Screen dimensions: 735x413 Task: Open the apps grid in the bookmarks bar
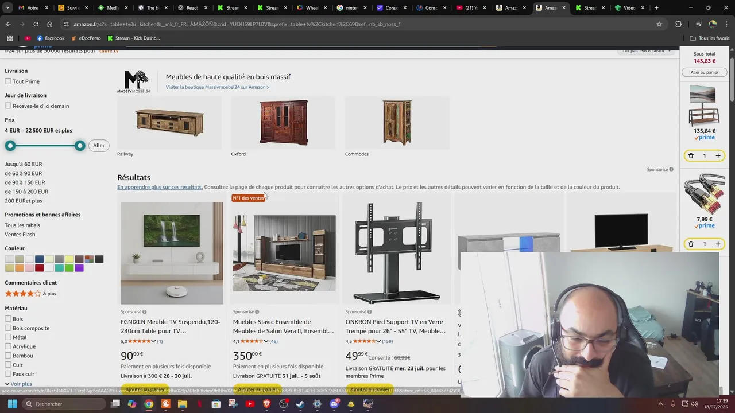pyautogui.click(x=10, y=38)
